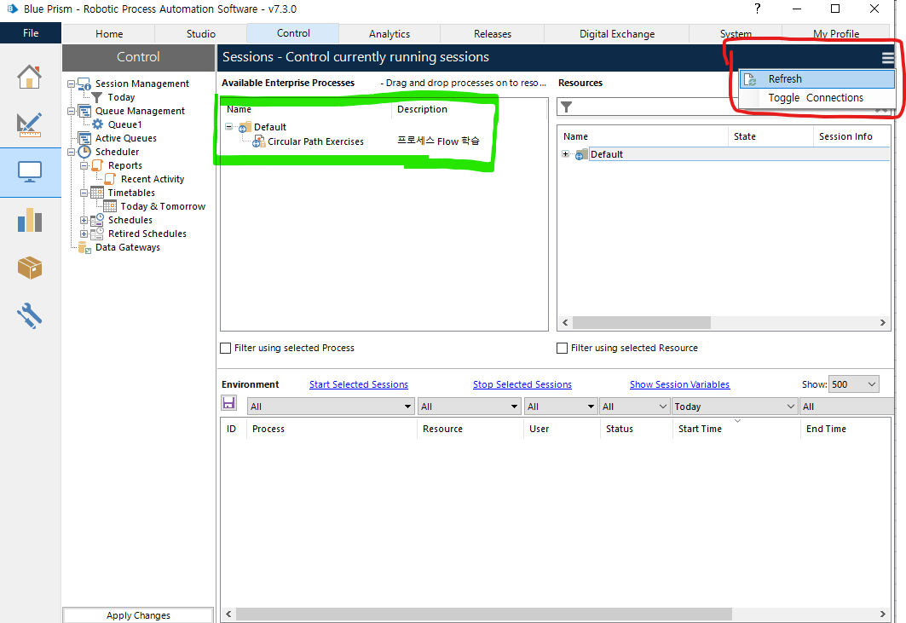The image size is (906, 623).
Task: Switch to the Studio tab
Action: click(200, 33)
